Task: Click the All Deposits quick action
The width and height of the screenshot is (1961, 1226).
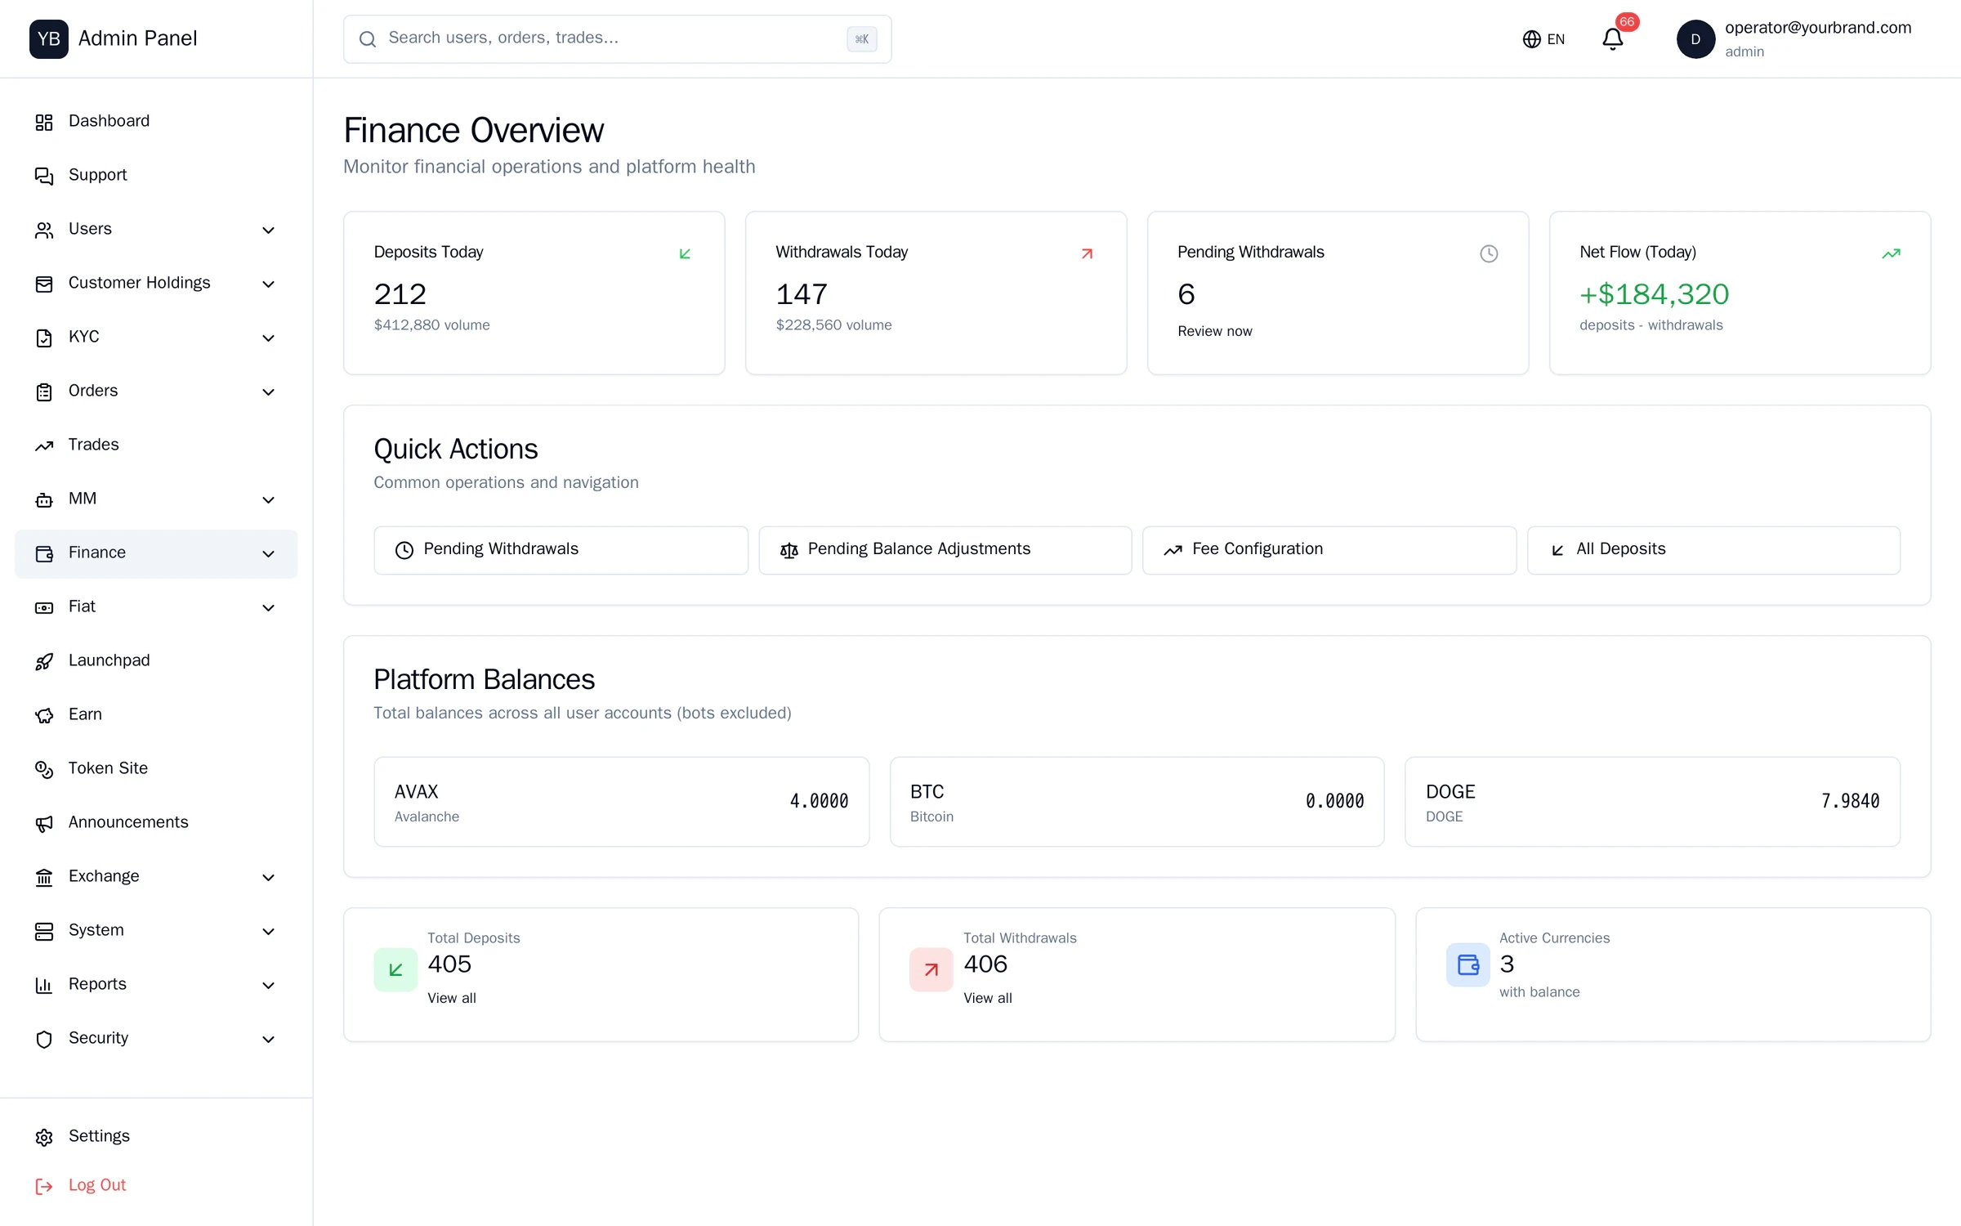Action: click(1713, 549)
